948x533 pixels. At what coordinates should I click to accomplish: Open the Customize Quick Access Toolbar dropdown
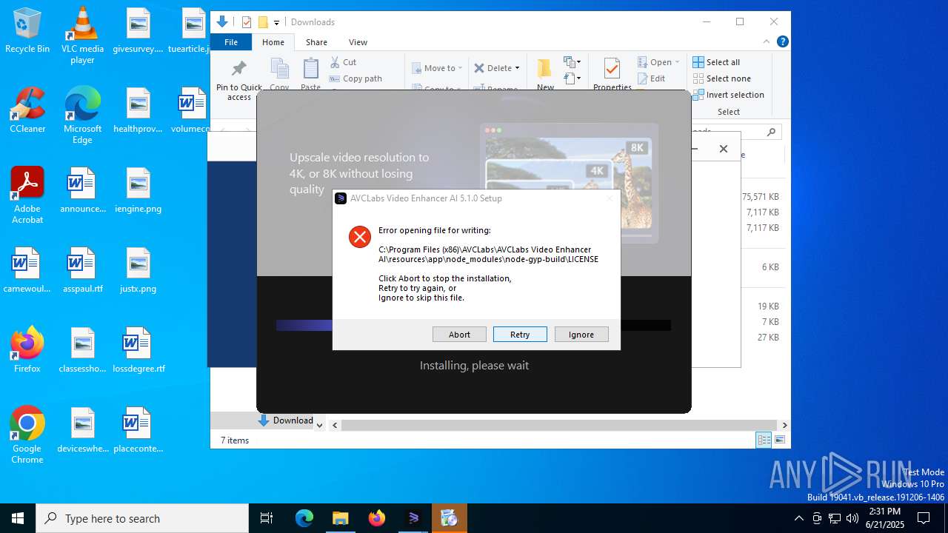click(276, 22)
